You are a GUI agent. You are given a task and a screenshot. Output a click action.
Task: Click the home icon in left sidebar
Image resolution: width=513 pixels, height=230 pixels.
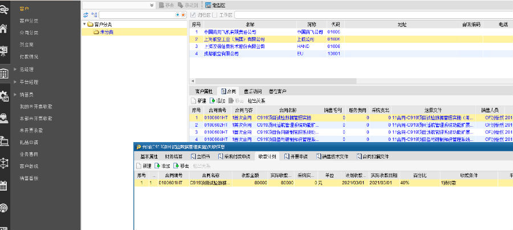pyautogui.click(x=5, y=29)
